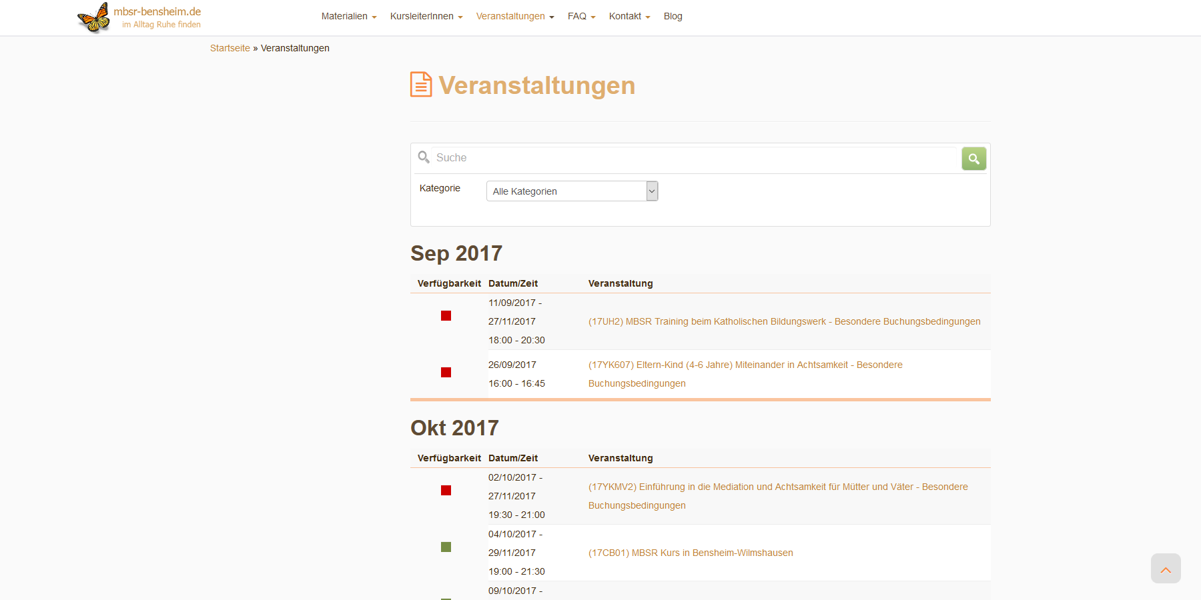Screen dimensions: 1201x600
Task: Click red availability square for 17YK607 event
Action: 446,372
